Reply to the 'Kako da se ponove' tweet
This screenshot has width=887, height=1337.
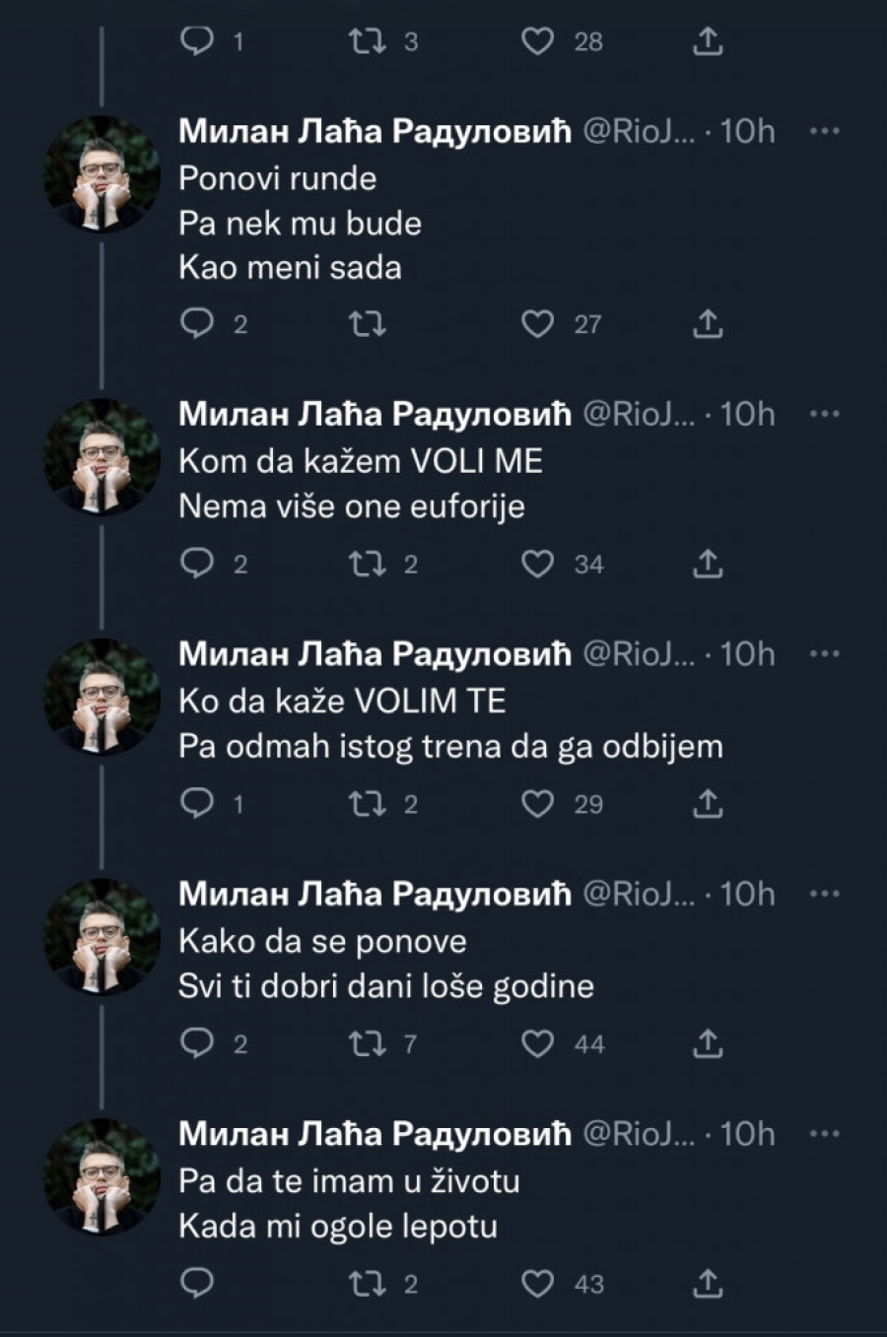coord(198,1043)
